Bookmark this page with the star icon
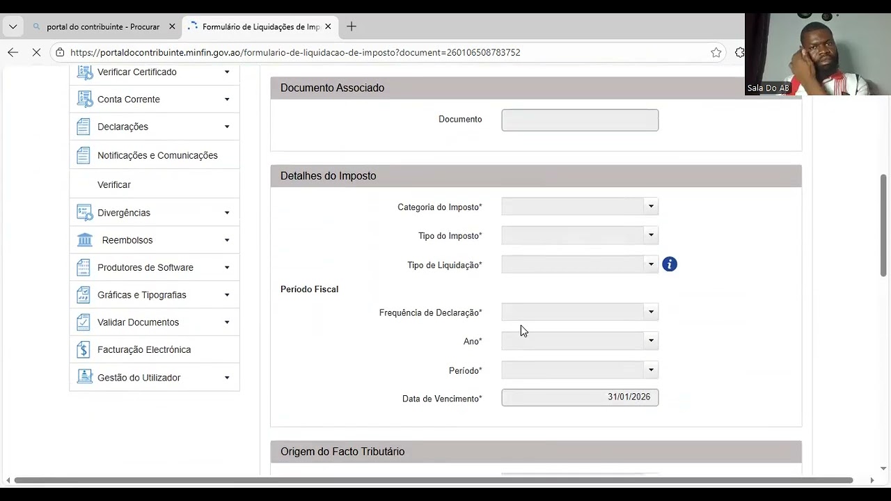 716,52
